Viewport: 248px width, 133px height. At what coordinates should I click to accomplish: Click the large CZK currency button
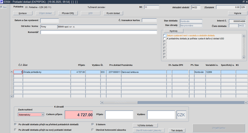[181, 115]
